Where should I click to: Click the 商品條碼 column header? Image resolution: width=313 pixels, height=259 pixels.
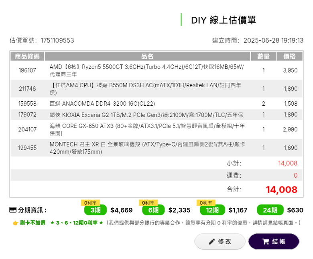(x=27, y=56)
